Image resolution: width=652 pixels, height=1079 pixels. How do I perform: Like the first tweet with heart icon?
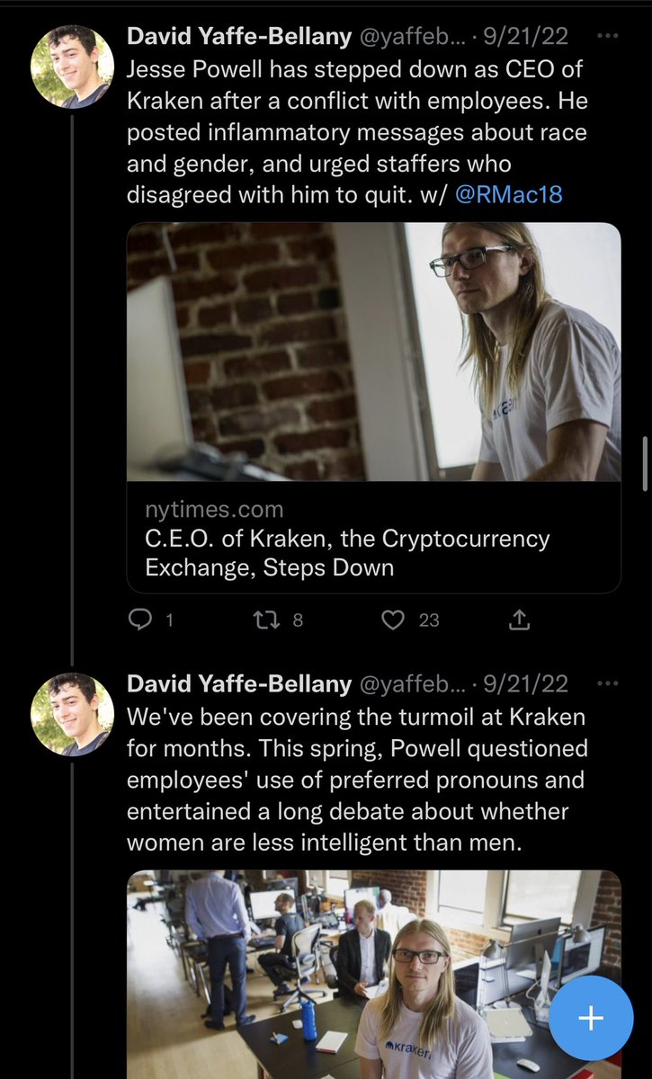[392, 620]
